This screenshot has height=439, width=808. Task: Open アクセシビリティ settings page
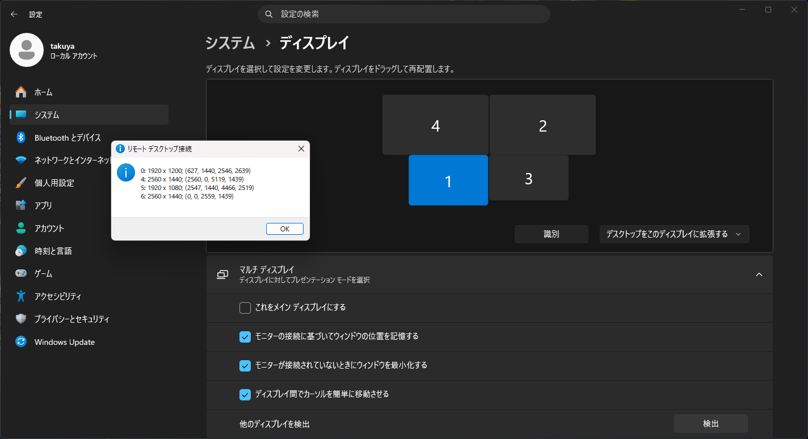(89, 296)
